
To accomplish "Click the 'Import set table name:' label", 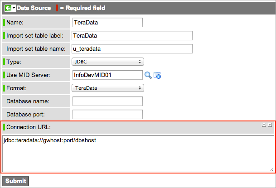I will (36, 49).
